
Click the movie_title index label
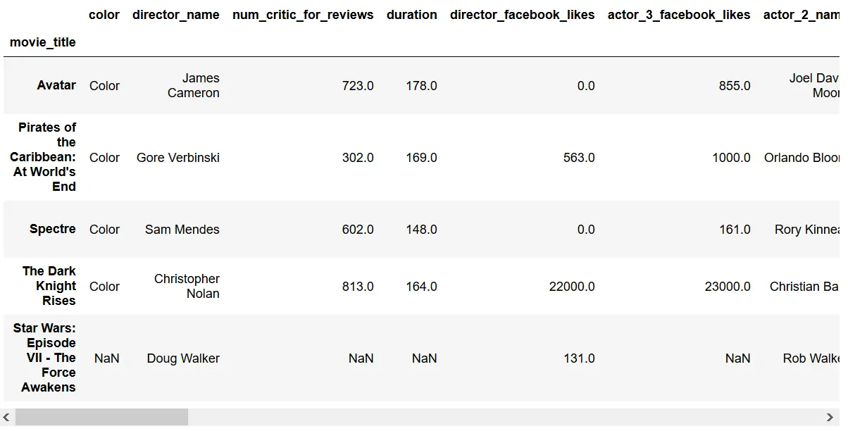[43, 42]
